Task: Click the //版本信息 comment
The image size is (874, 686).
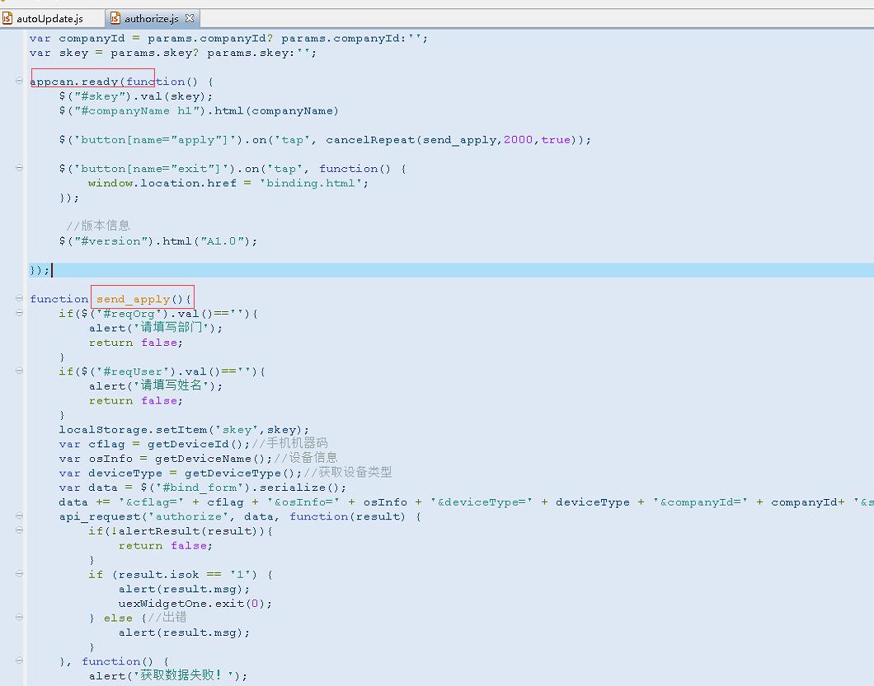Action: coord(98,226)
